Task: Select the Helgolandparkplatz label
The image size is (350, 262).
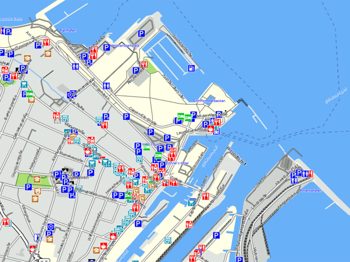Action: [124, 45]
